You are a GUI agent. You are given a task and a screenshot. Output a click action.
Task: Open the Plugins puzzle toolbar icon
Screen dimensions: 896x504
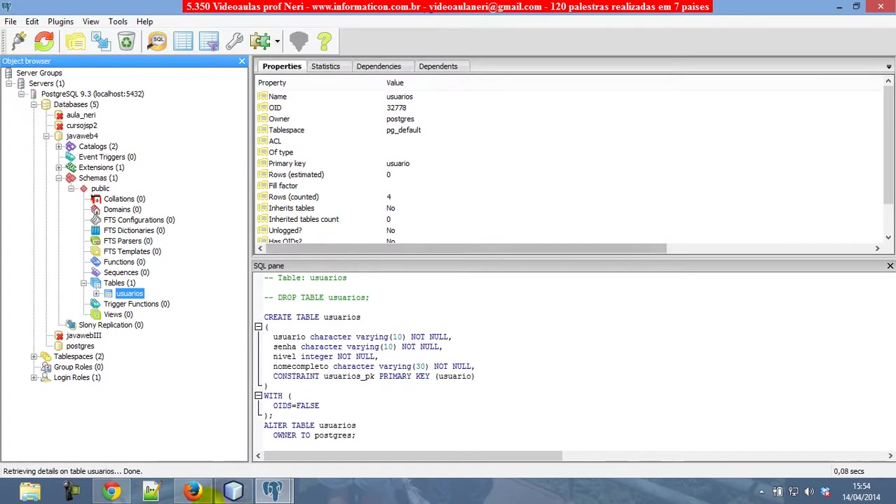pos(259,41)
